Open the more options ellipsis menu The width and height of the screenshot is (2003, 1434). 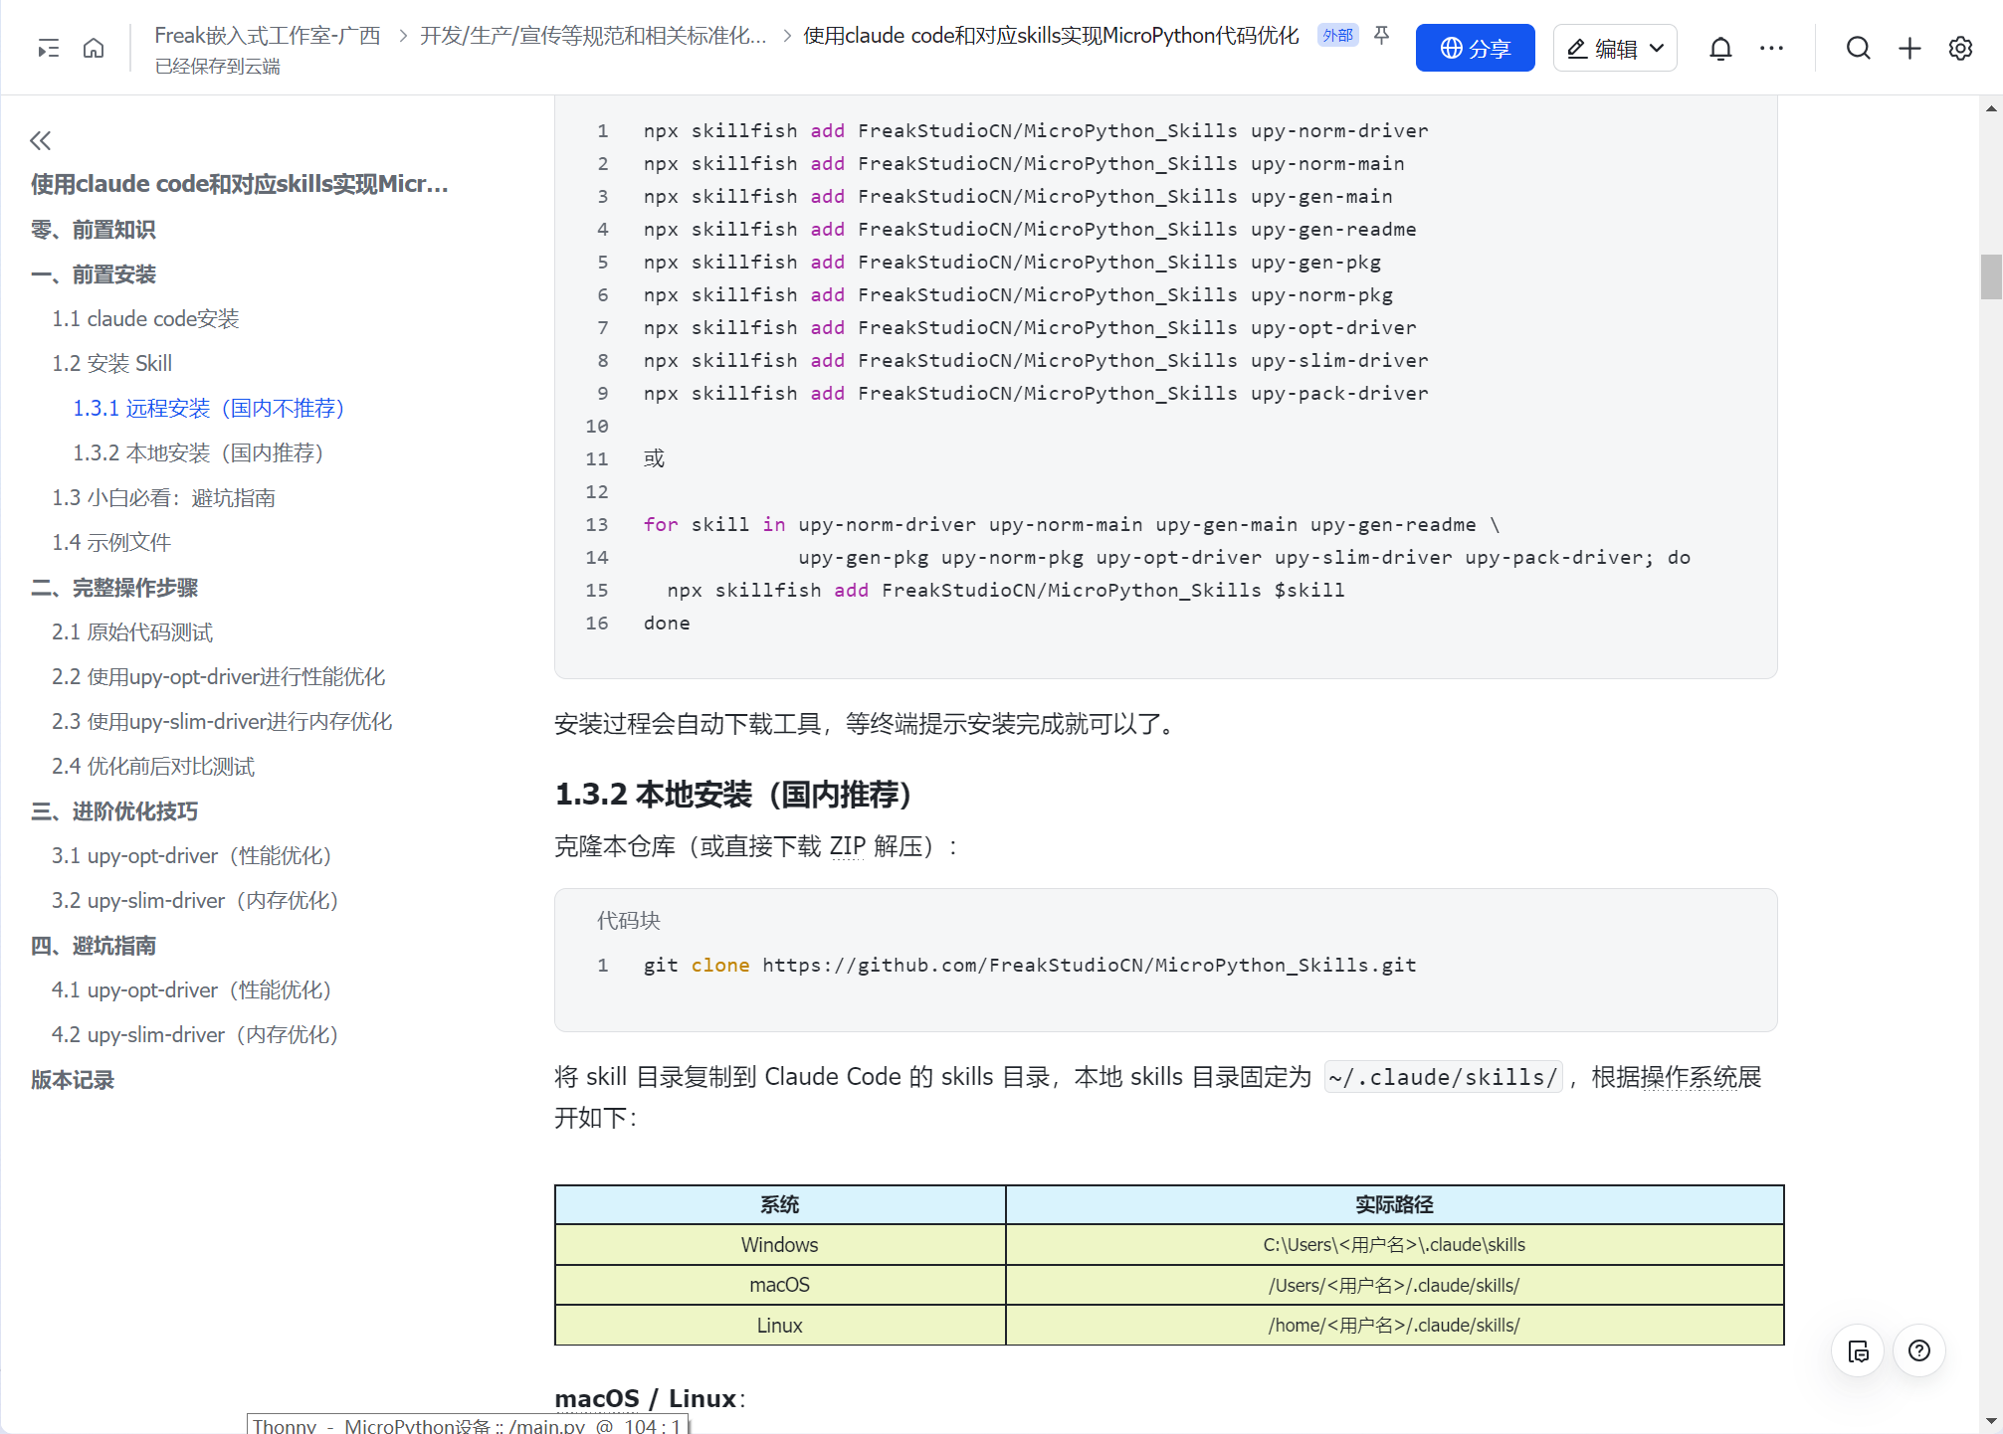point(1771,48)
